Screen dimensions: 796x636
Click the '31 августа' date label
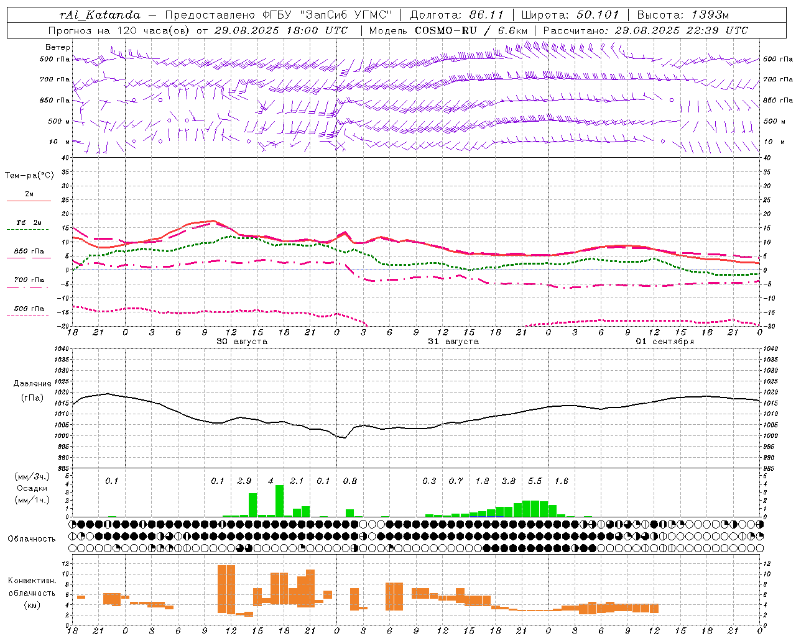click(x=453, y=342)
